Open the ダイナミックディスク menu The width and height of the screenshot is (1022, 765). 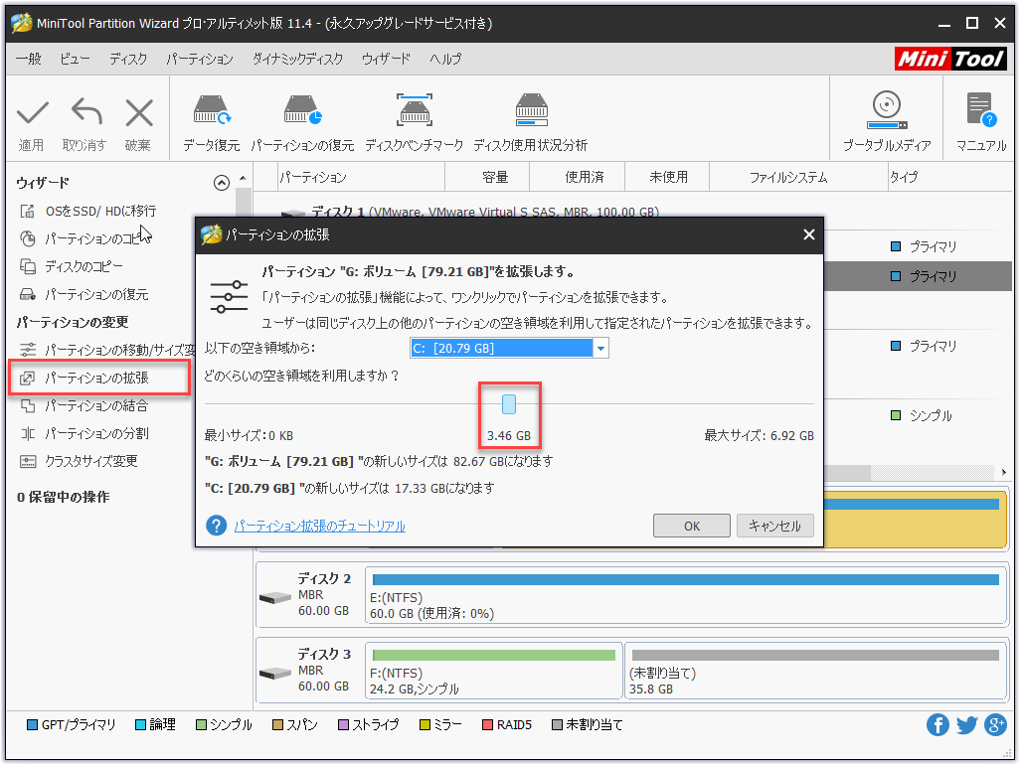click(x=297, y=59)
